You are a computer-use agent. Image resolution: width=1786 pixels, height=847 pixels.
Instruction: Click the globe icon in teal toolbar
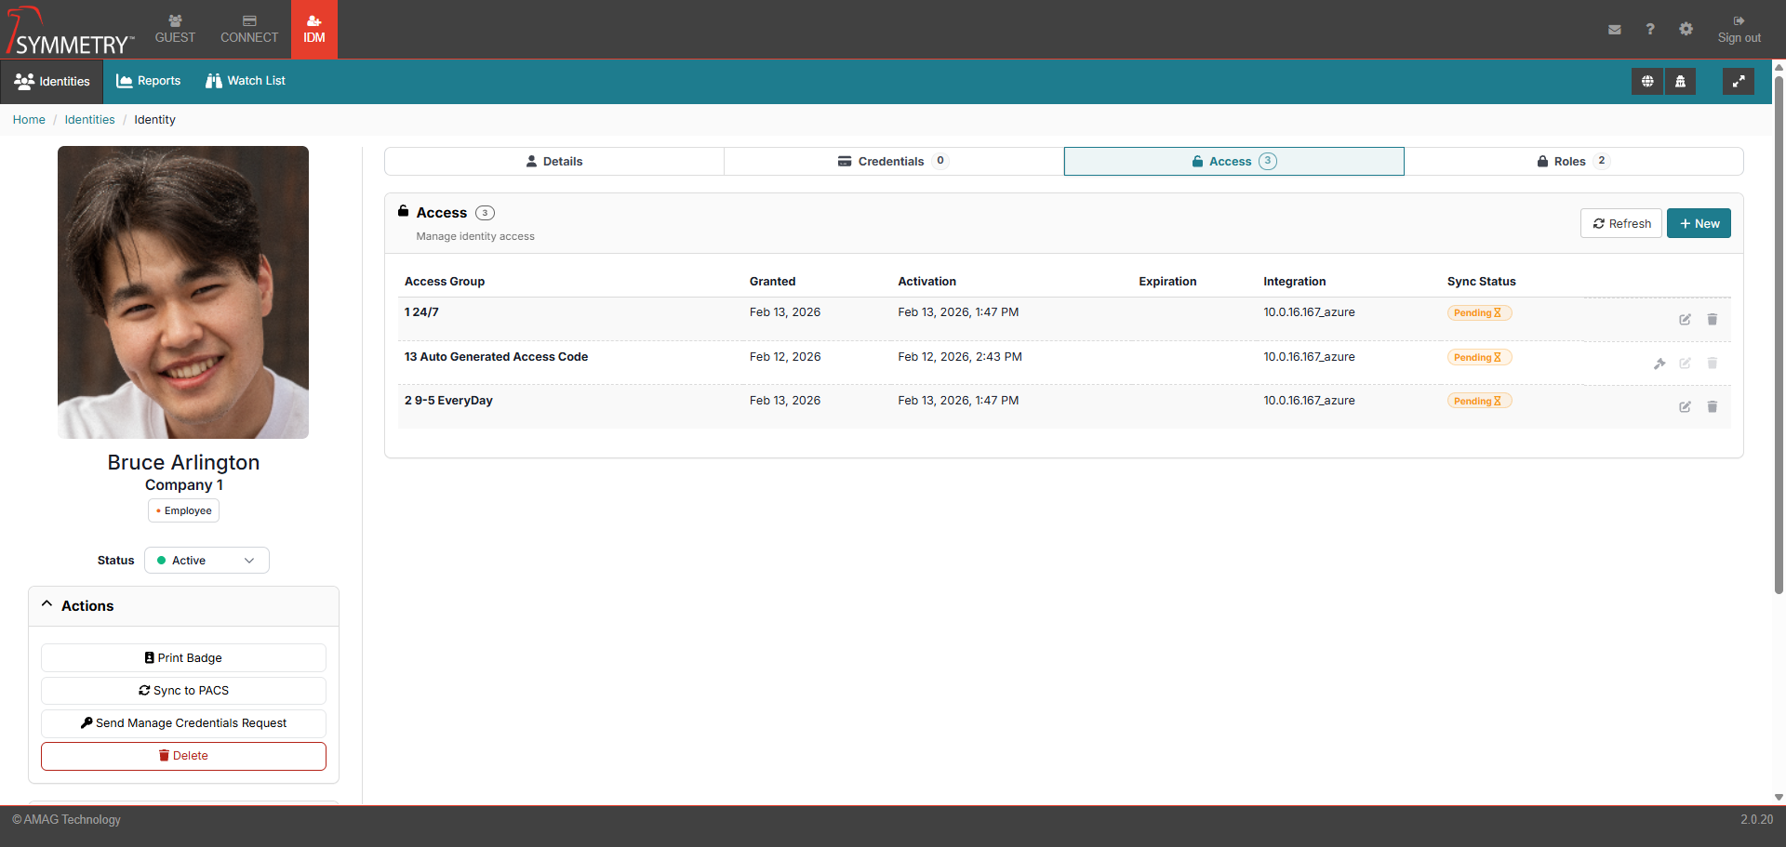(1647, 82)
